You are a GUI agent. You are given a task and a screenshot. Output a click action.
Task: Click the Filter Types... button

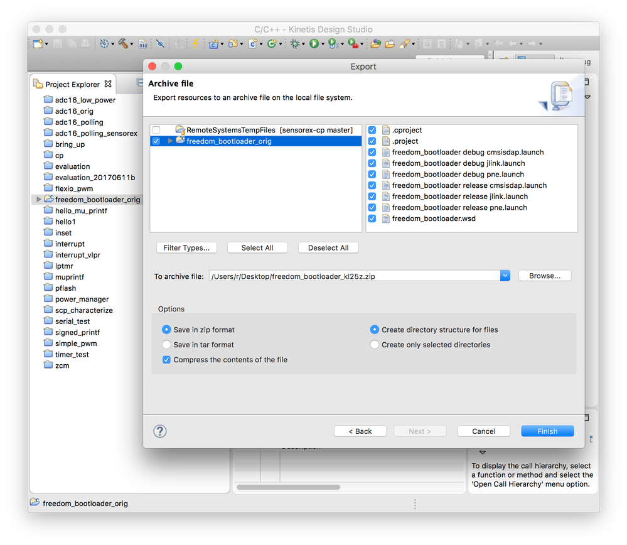(x=186, y=247)
